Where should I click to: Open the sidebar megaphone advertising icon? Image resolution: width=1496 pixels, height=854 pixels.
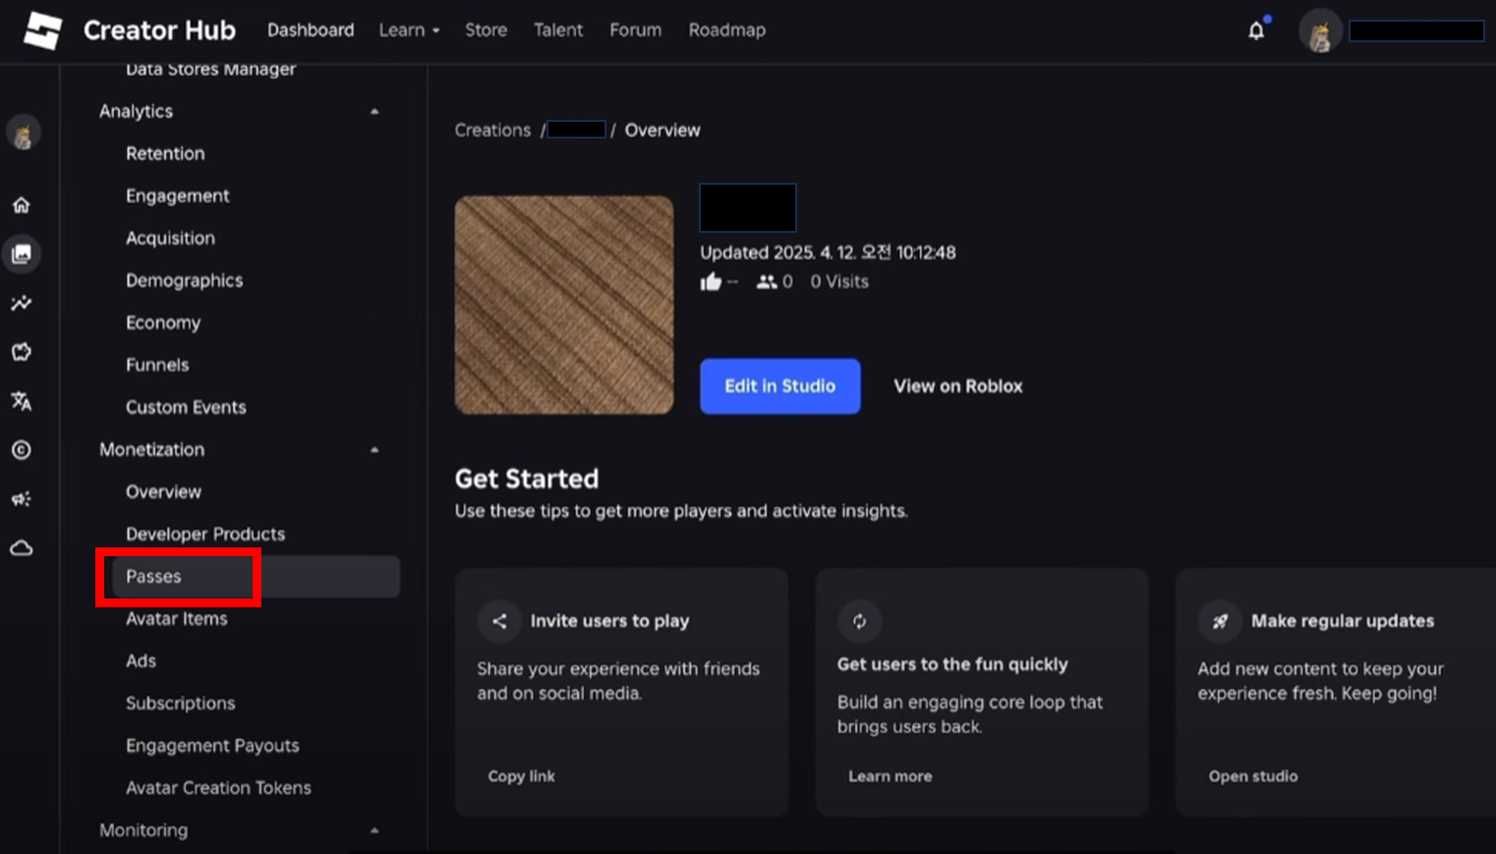(x=22, y=499)
